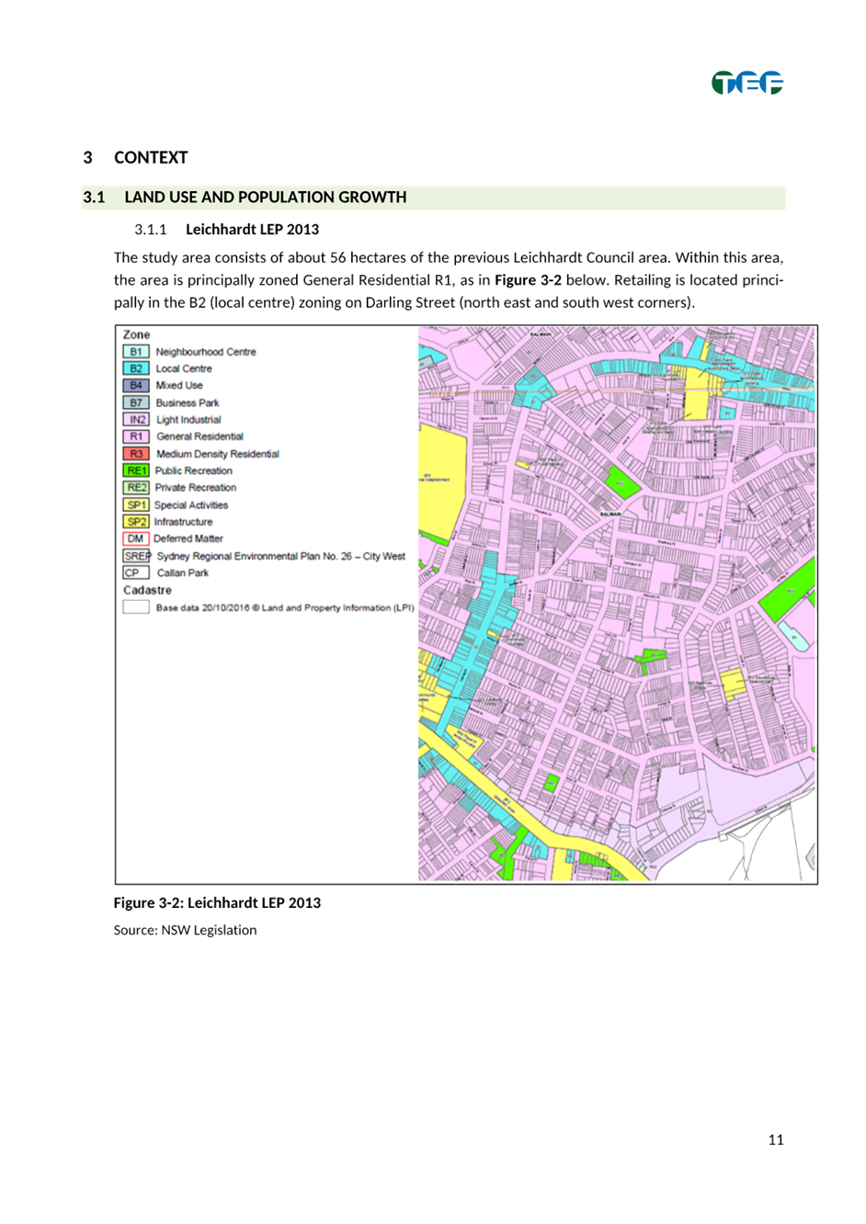Select the 'Deferred Matter' legend label
866x1224 pixels.
click(188, 538)
